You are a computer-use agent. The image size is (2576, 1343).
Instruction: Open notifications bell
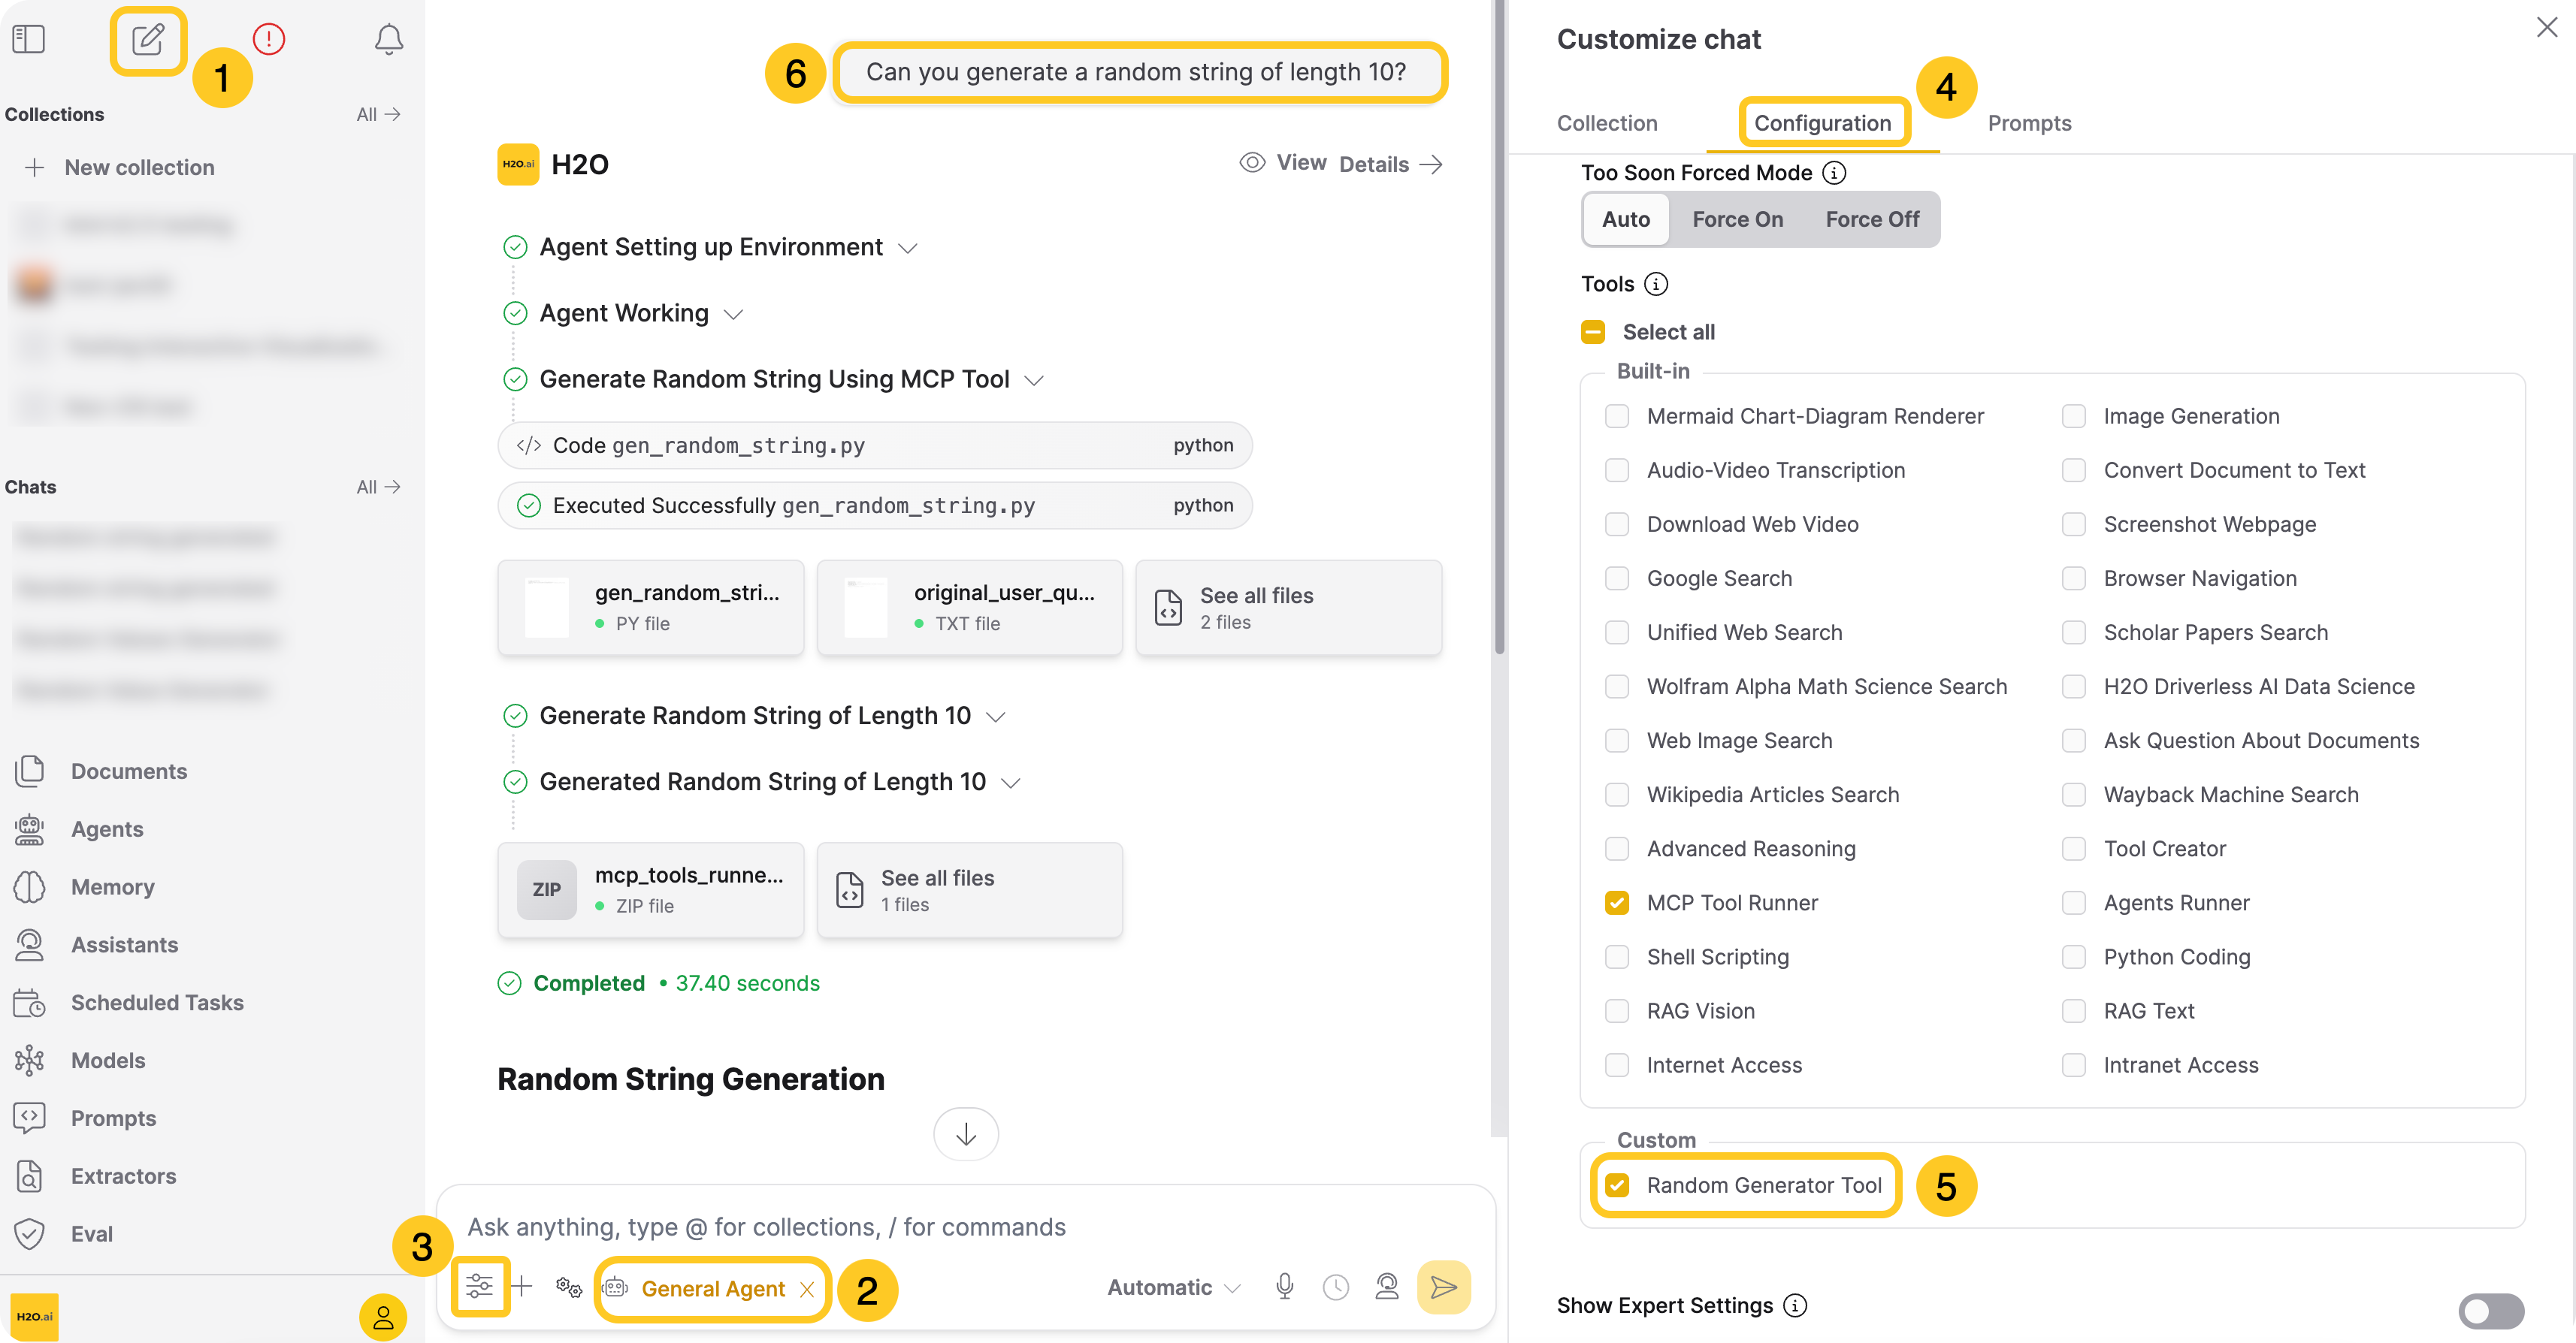[389, 40]
